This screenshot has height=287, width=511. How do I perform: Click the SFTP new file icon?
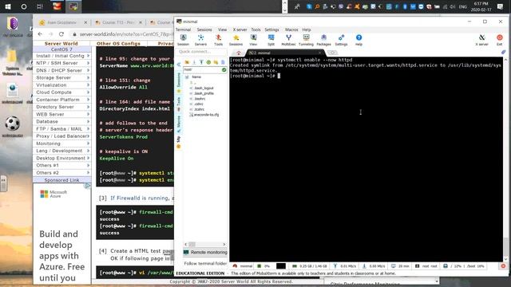(223, 62)
